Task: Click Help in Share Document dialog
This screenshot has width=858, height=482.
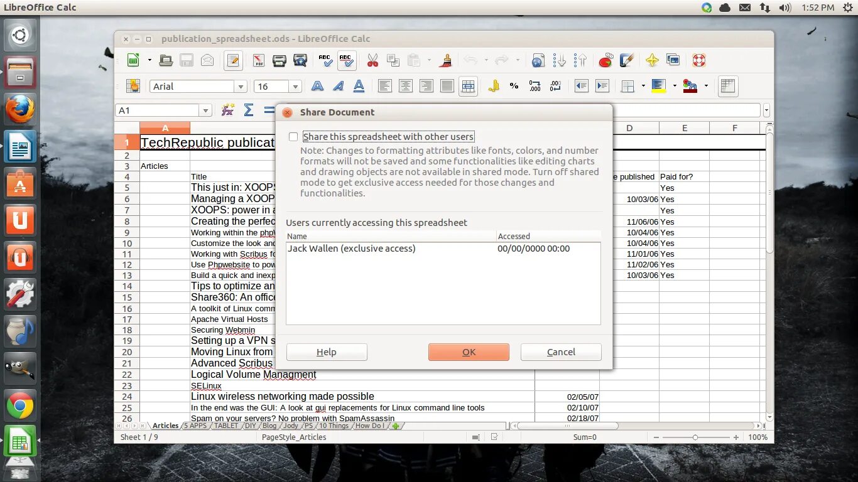Action: 327,352
